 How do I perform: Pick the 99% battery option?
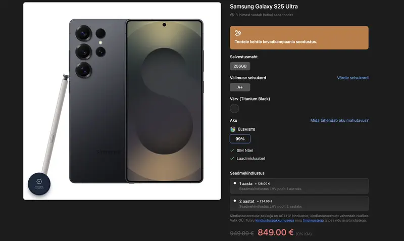point(240,139)
